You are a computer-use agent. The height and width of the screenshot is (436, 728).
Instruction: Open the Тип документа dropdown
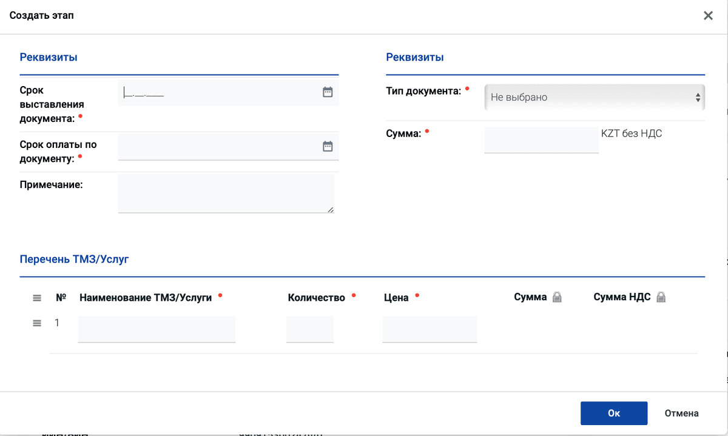594,97
